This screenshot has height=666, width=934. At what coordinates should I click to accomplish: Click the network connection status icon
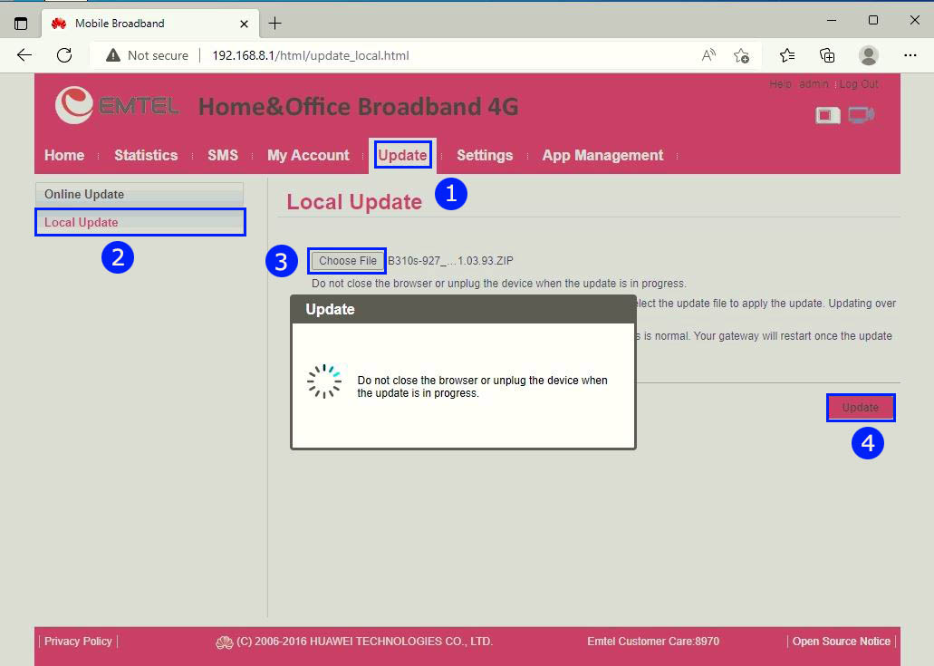tap(862, 114)
